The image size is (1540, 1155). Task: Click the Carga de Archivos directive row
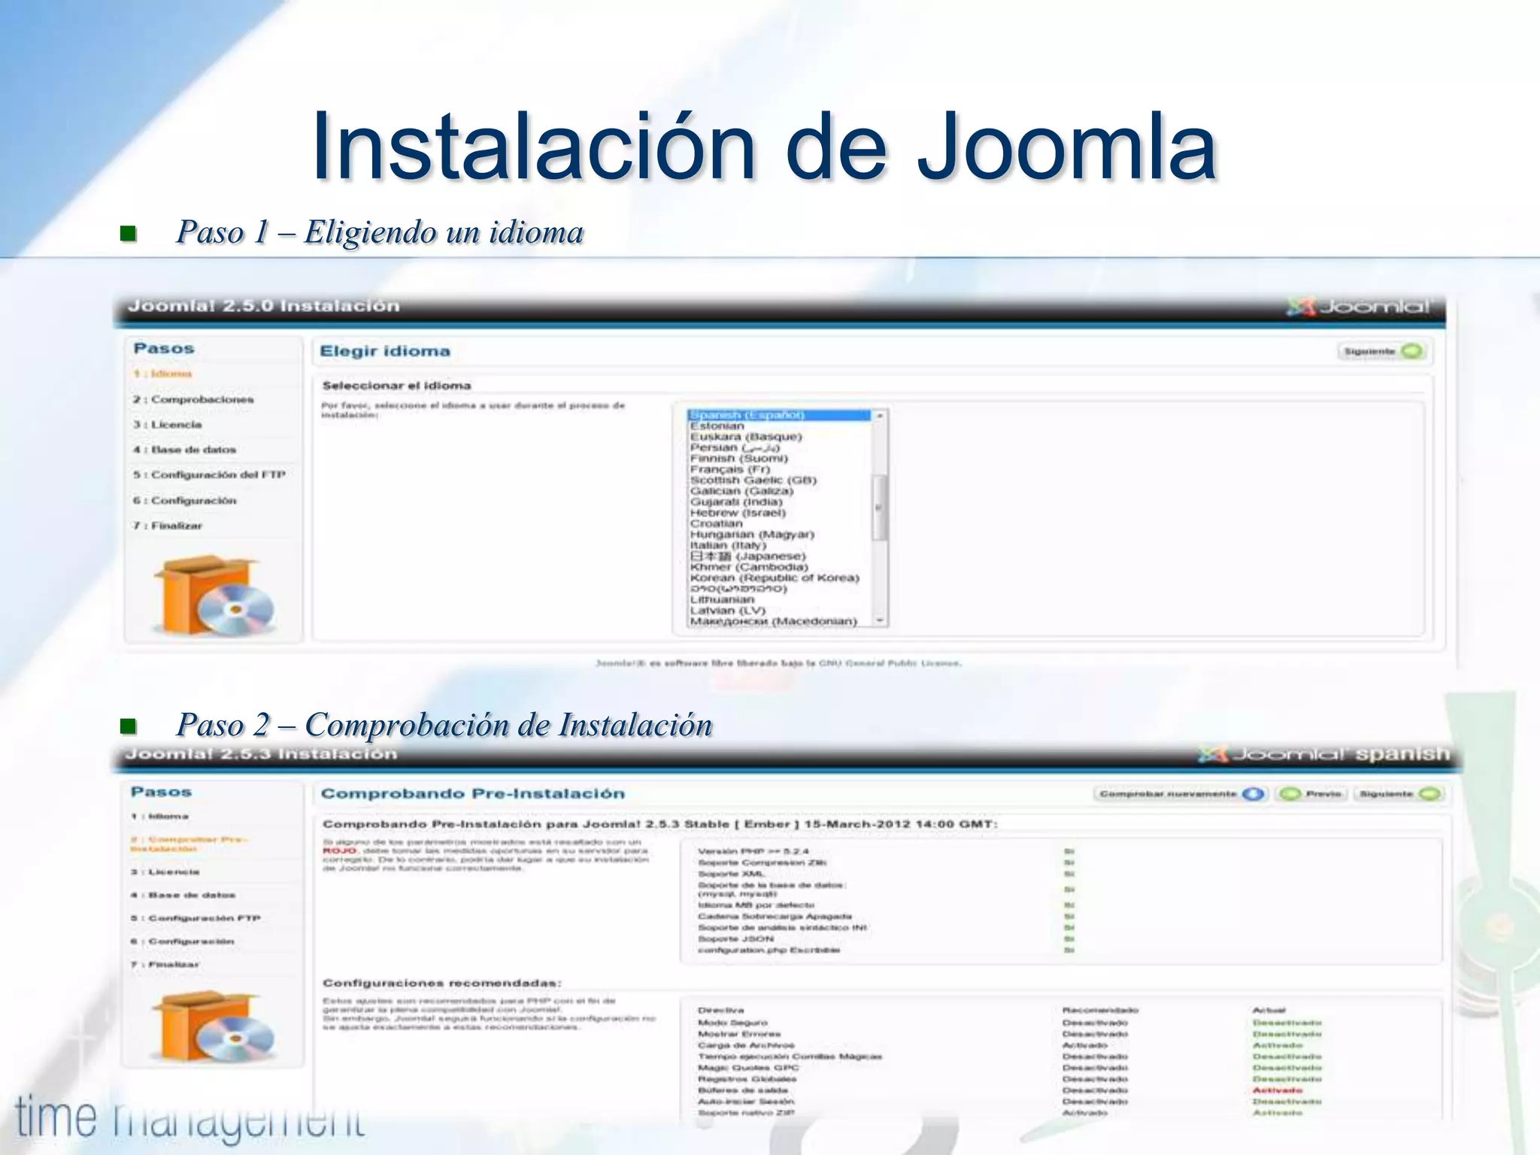1009,1046
